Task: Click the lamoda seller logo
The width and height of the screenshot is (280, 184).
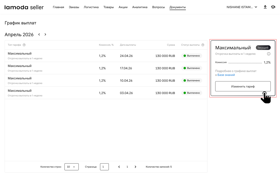Action: pos(24,7)
